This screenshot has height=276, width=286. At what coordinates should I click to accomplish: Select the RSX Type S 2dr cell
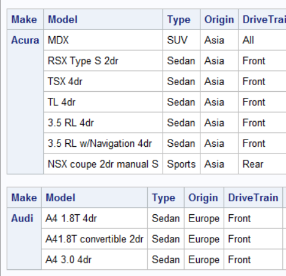pyautogui.click(x=103, y=61)
